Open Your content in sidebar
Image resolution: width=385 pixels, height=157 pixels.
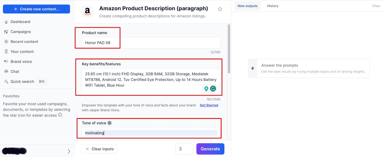(22, 51)
